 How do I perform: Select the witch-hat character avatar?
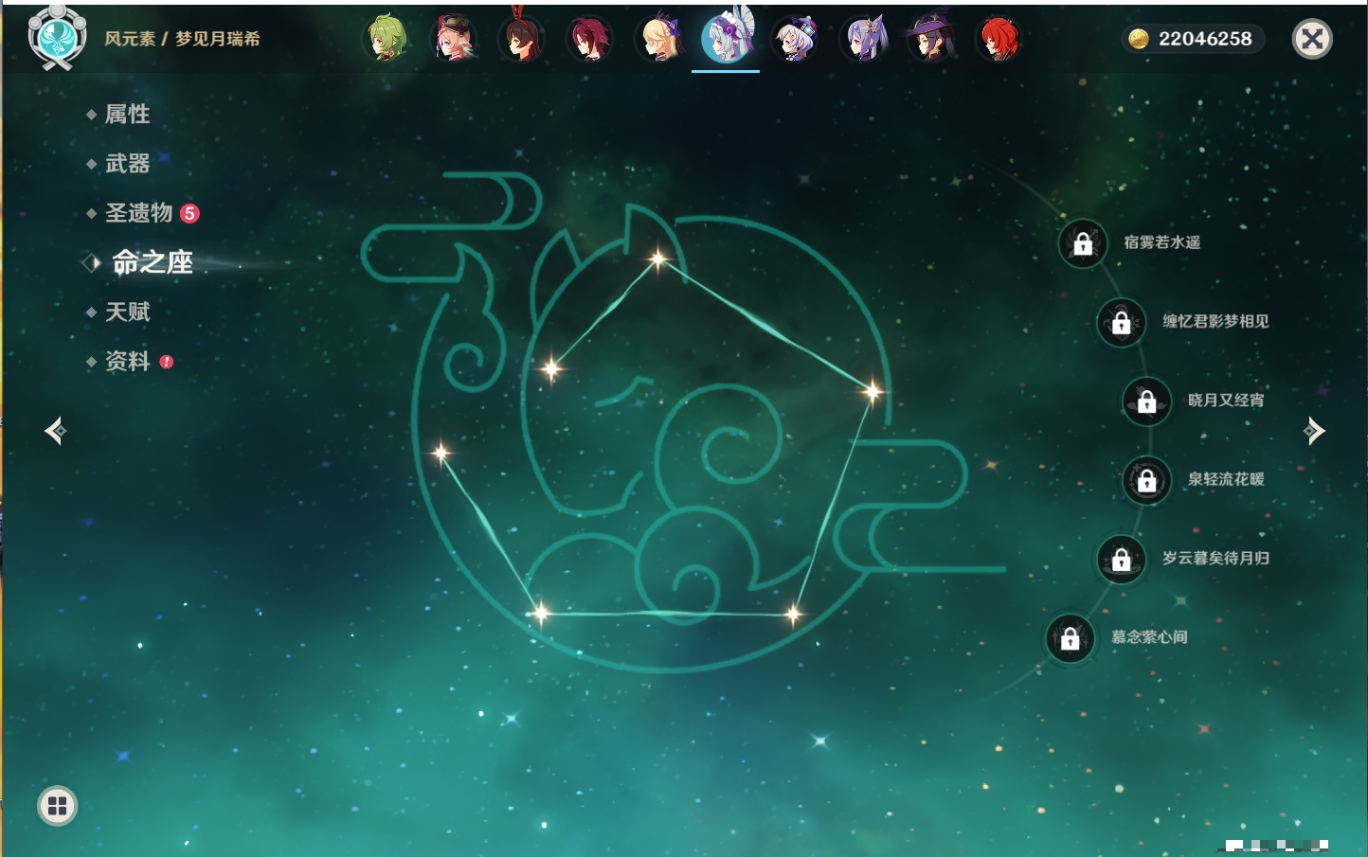tap(930, 39)
